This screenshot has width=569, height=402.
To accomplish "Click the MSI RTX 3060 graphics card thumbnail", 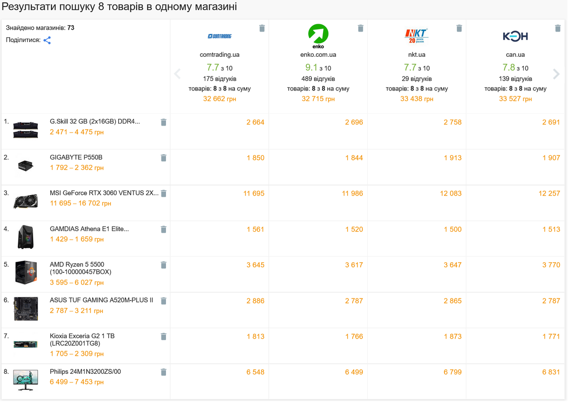I will pyautogui.click(x=26, y=202).
